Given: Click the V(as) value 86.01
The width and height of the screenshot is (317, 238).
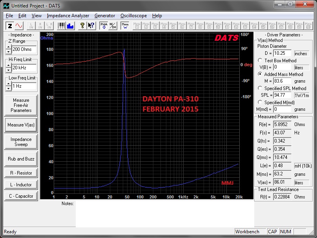Looking at the screenshot, I should [282, 182].
